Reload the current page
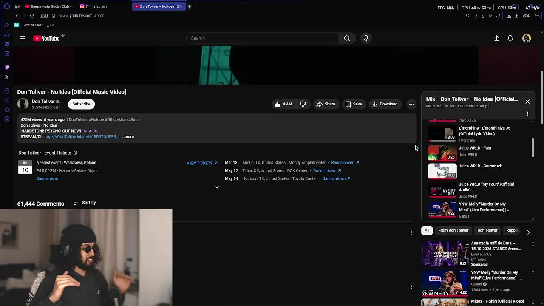The width and height of the screenshot is (544, 306). 32,16
